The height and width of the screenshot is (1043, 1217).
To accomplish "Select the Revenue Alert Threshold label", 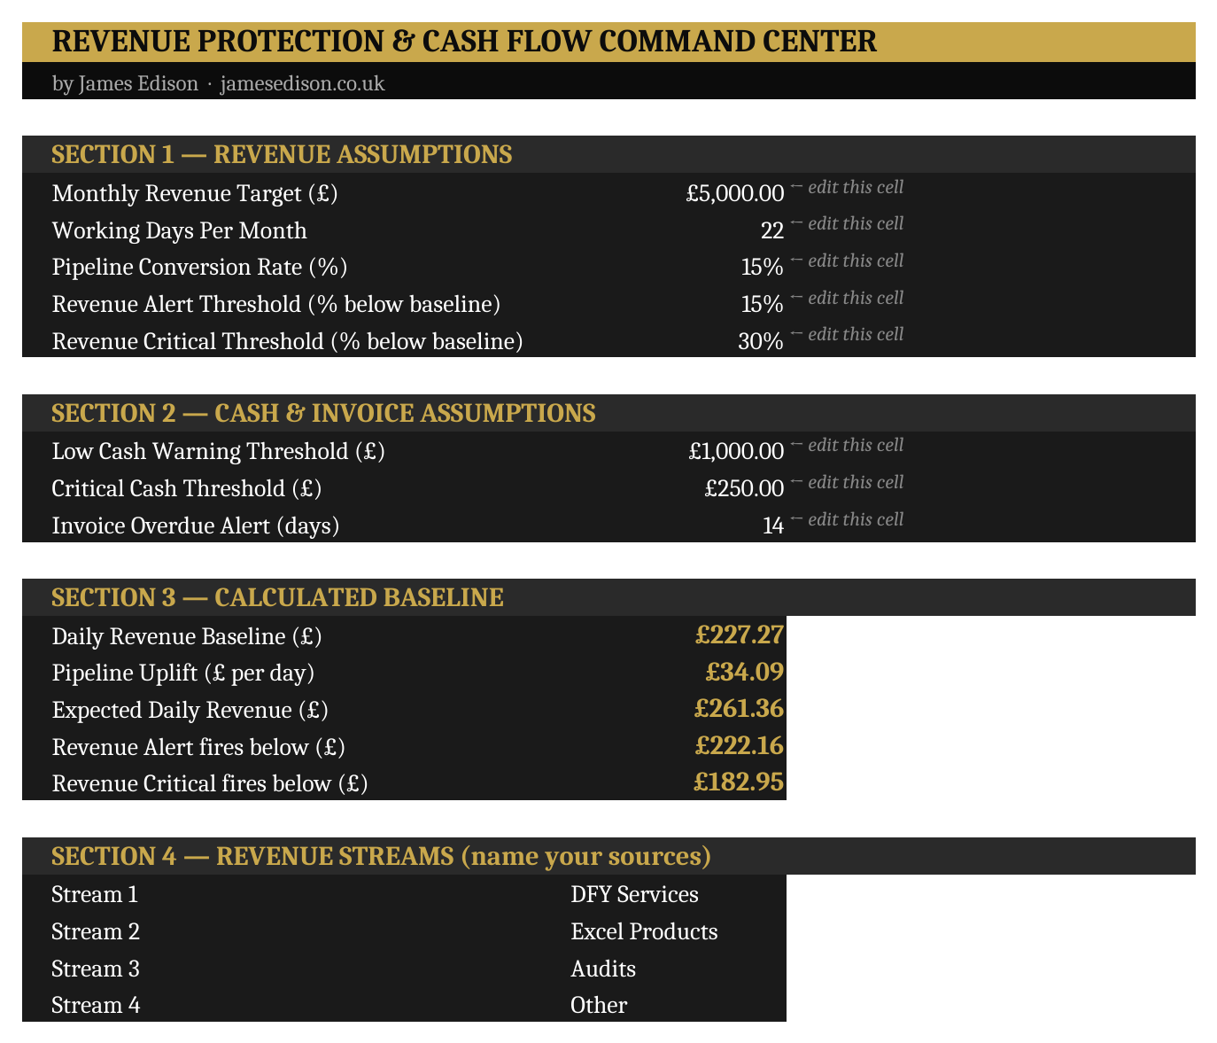I will 276,305.
